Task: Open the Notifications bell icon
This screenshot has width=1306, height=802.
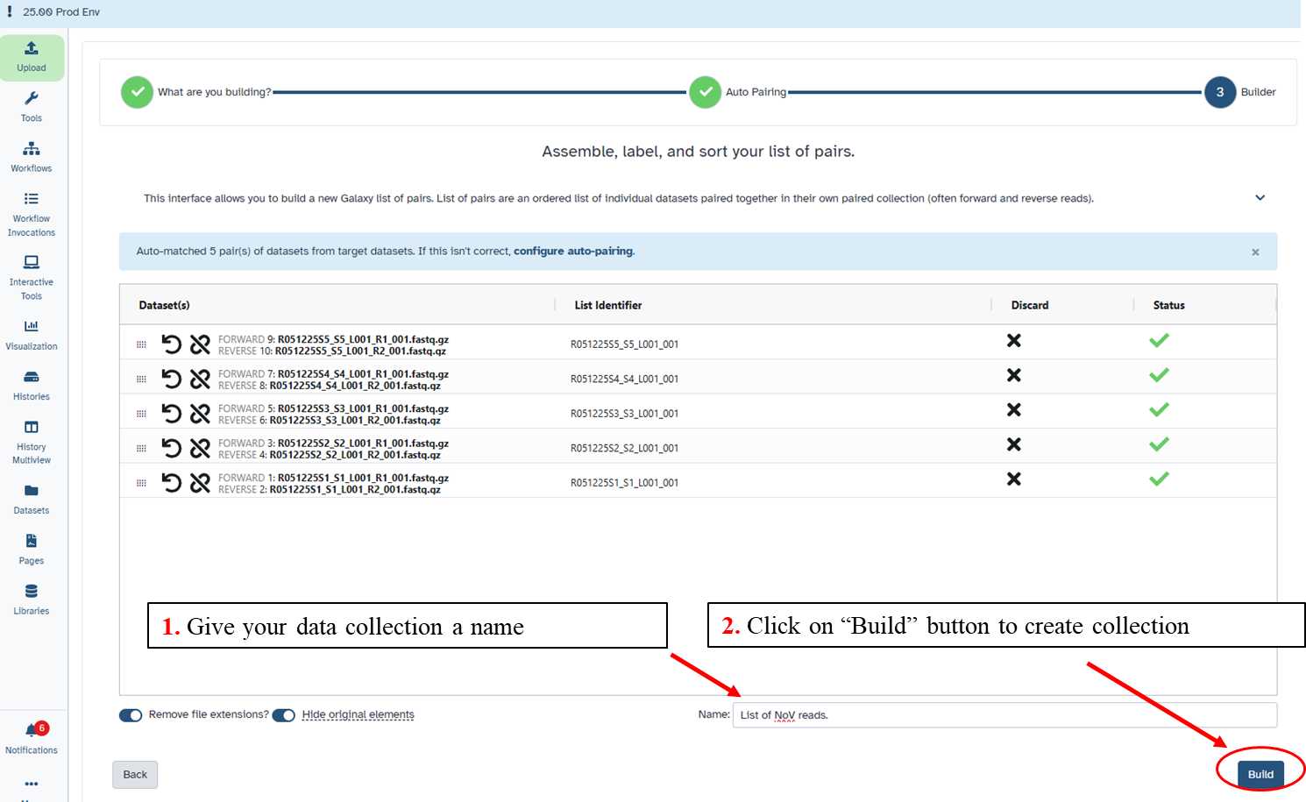Action: (32, 738)
